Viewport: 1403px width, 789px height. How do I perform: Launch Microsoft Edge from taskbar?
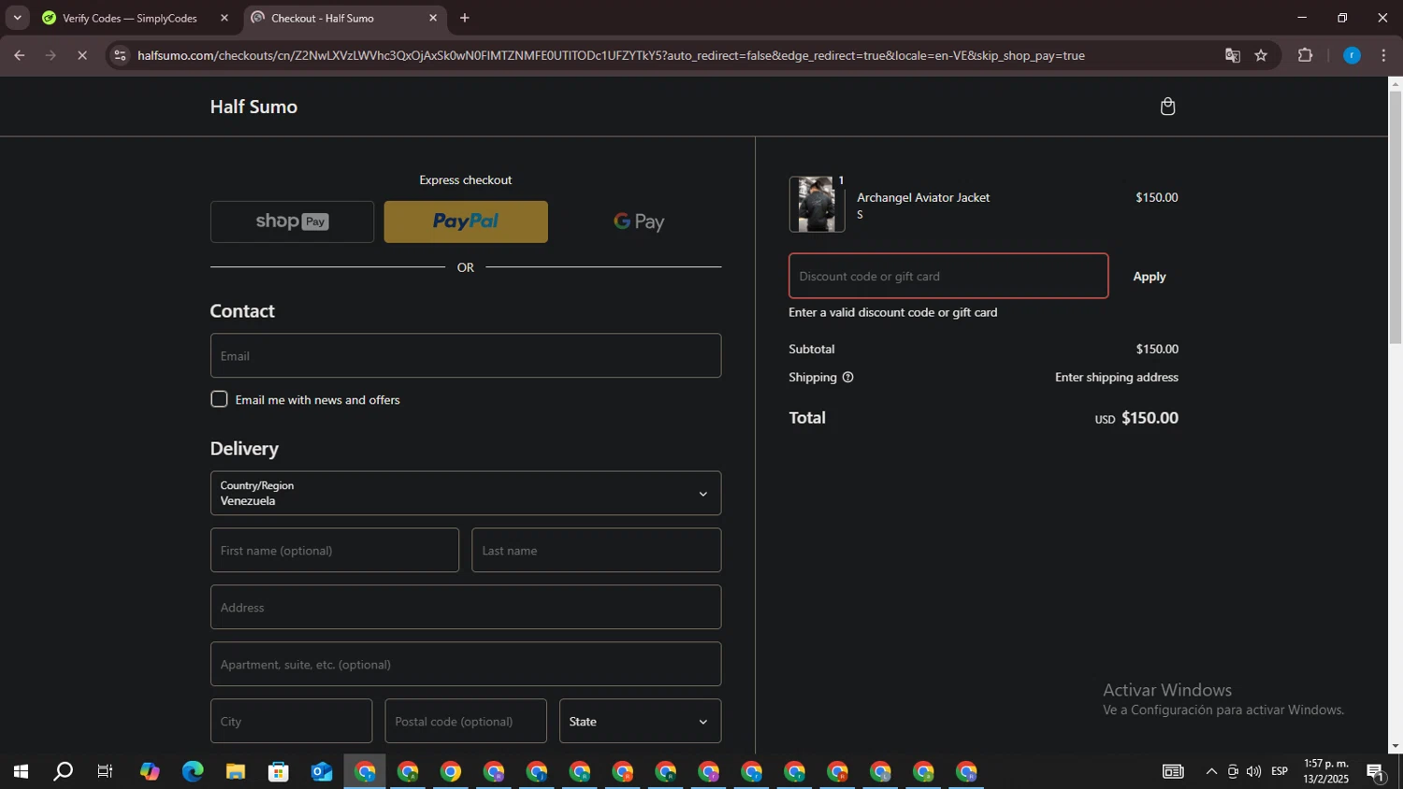point(193,771)
